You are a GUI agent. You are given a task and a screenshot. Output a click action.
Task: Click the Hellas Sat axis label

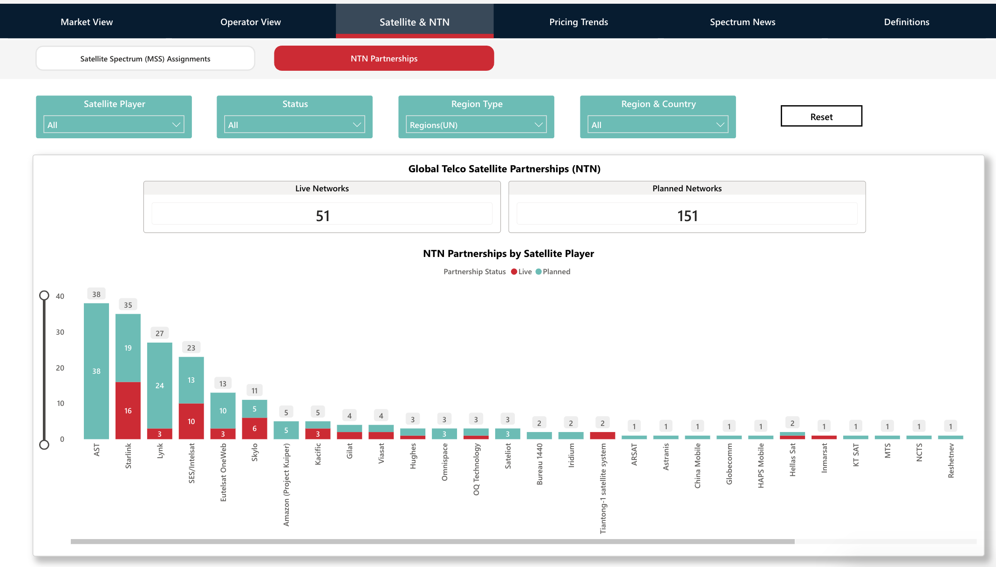[x=792, y=459]
